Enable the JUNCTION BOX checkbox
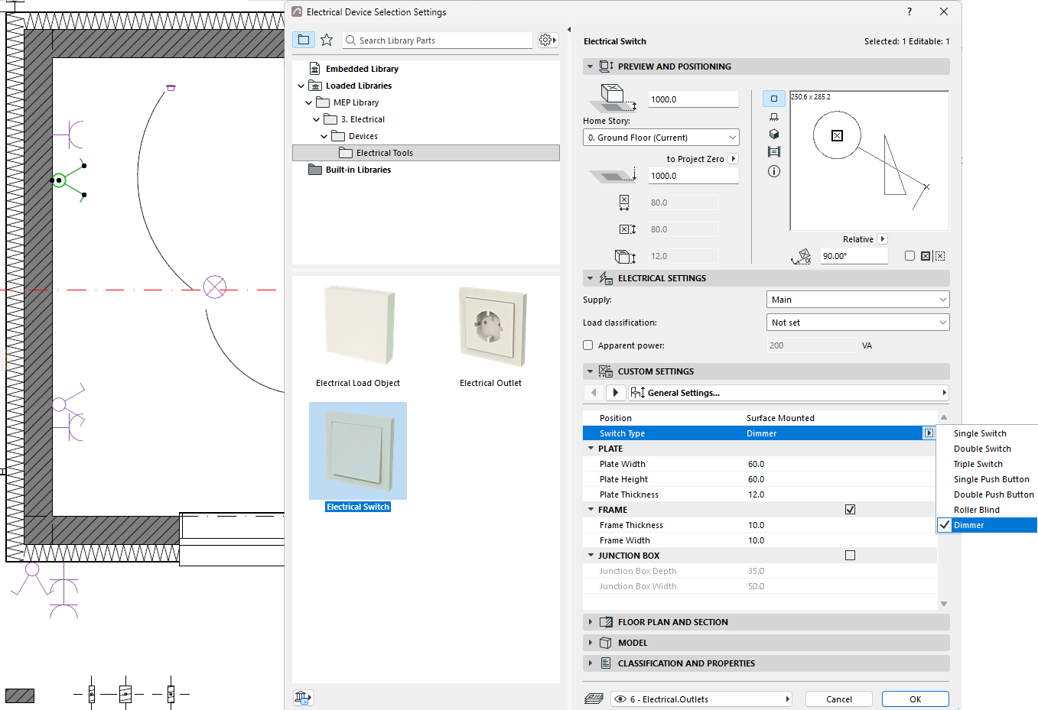This screenshot has height=710, width=1038. pyautogui.click(x=850, y=556)
